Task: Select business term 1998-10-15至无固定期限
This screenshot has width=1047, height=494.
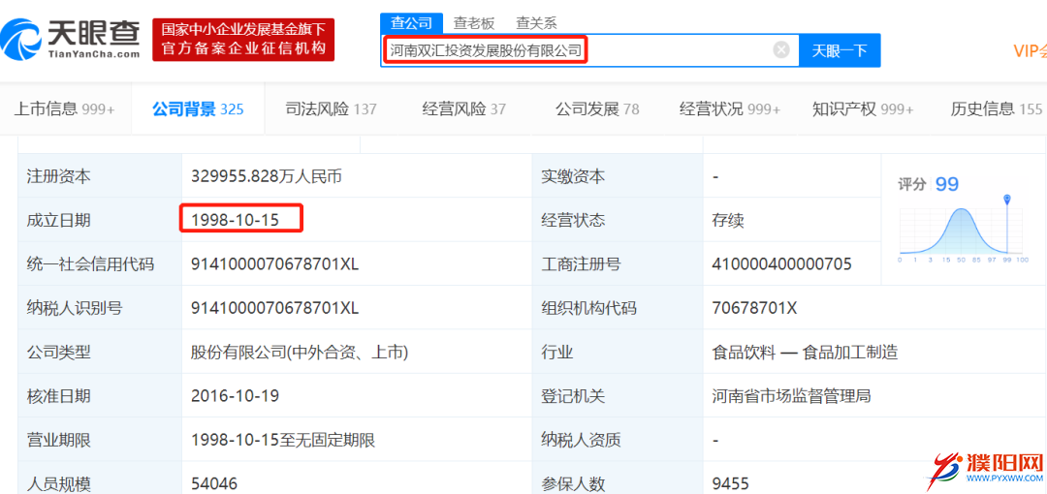Action: point(283,440)
